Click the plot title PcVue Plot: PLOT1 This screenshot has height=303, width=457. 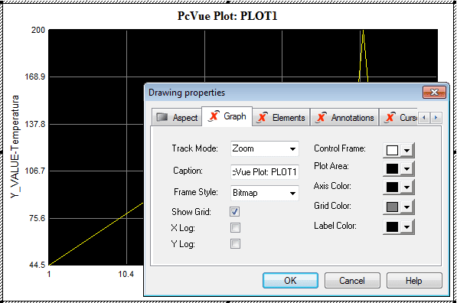click(x=227, y=16)
